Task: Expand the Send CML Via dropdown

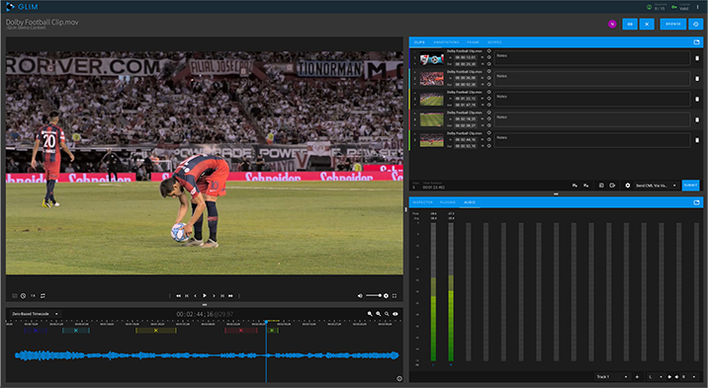Action: (657, 186)
